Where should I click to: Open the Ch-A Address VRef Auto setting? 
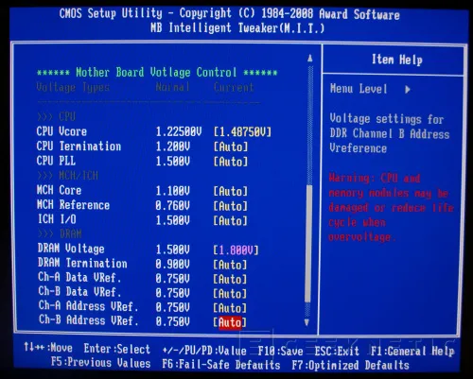point(230,308)
